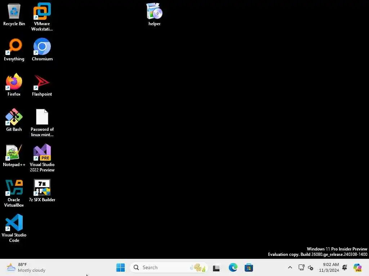Open notifications bell in system tray
Screen dimensions: 369x276
click(345, 267)
